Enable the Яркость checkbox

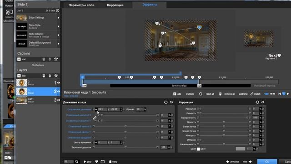(x=198, y=122)
